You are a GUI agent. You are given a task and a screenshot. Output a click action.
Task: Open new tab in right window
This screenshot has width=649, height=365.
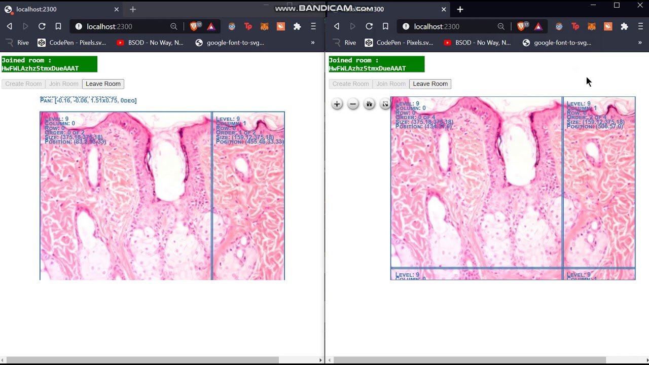pos(460,9)
